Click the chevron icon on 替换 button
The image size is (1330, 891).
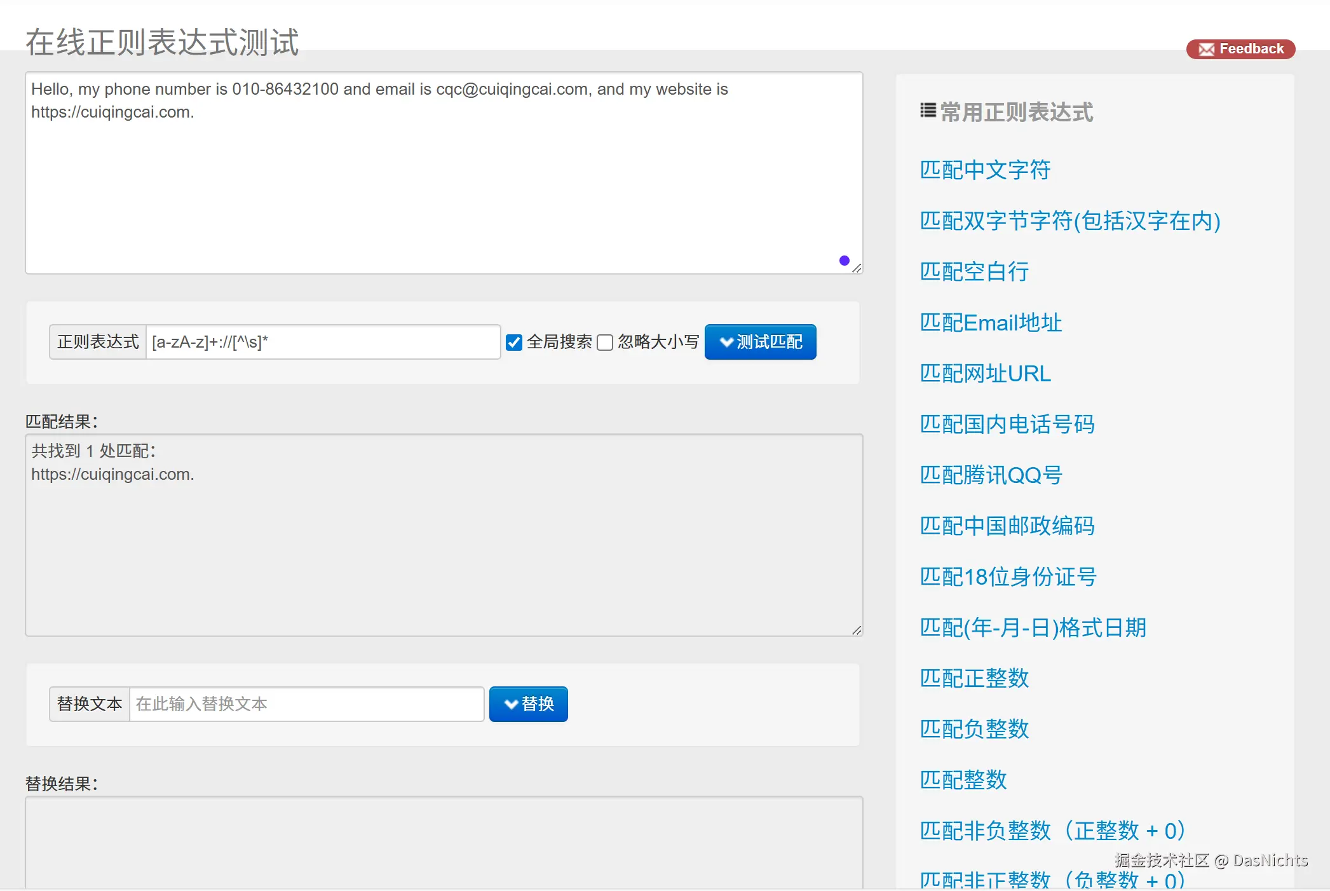tap(510, 704)
